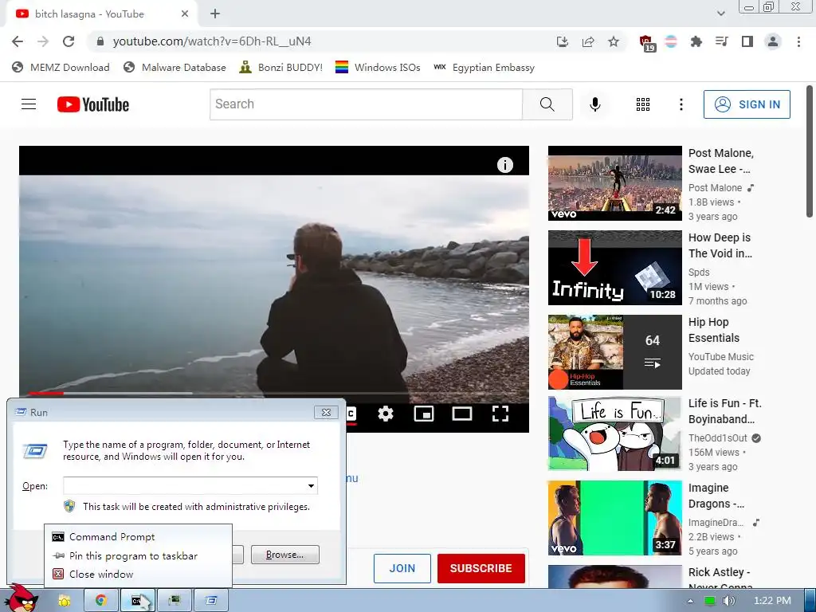
Task: Open file explorer taskbar icon
Action: (65, 601)
